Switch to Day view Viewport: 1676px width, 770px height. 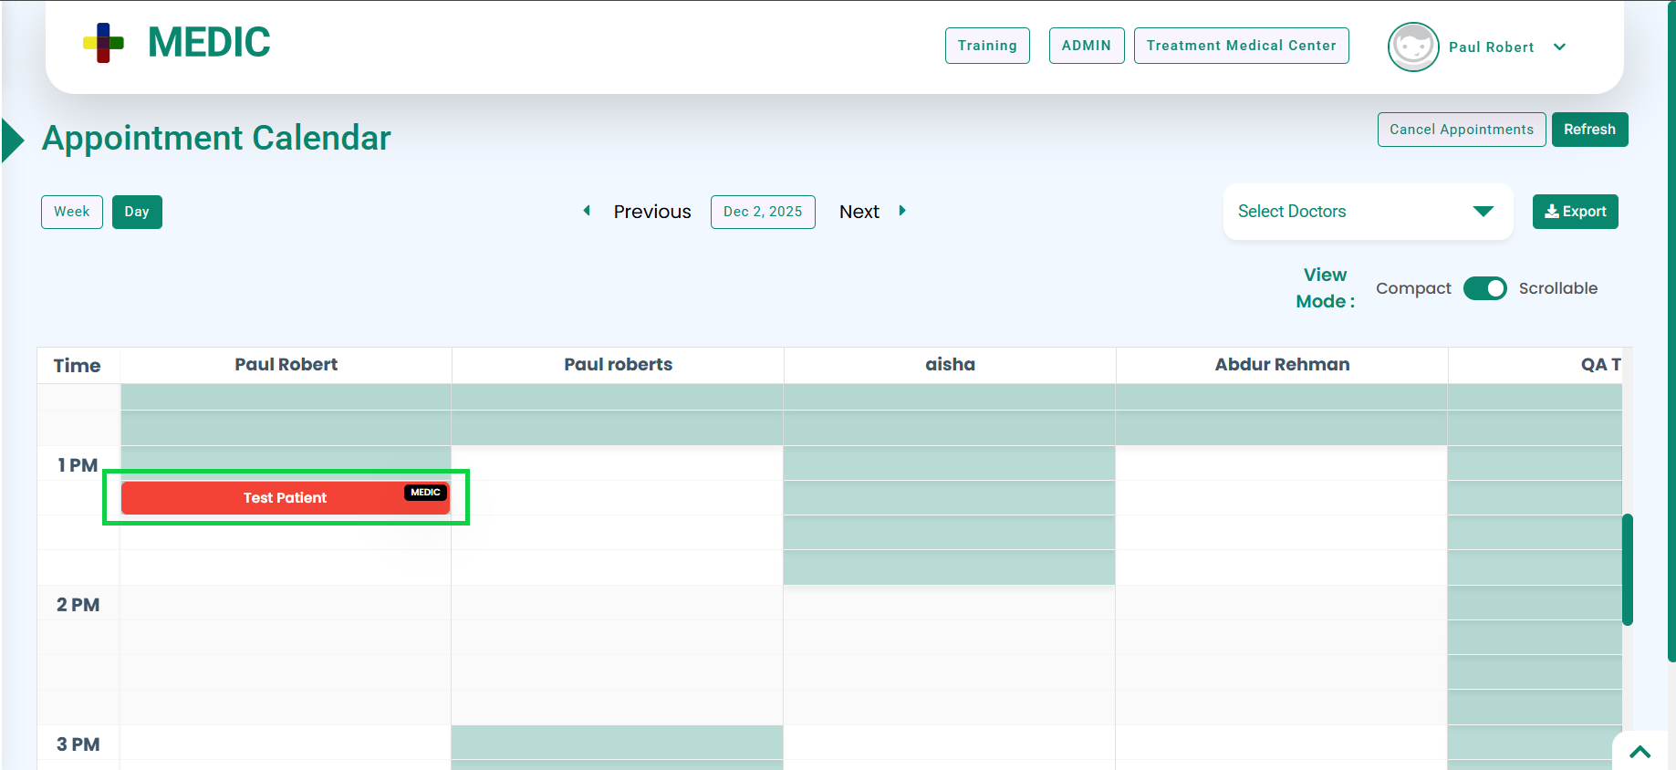[137, 212]
